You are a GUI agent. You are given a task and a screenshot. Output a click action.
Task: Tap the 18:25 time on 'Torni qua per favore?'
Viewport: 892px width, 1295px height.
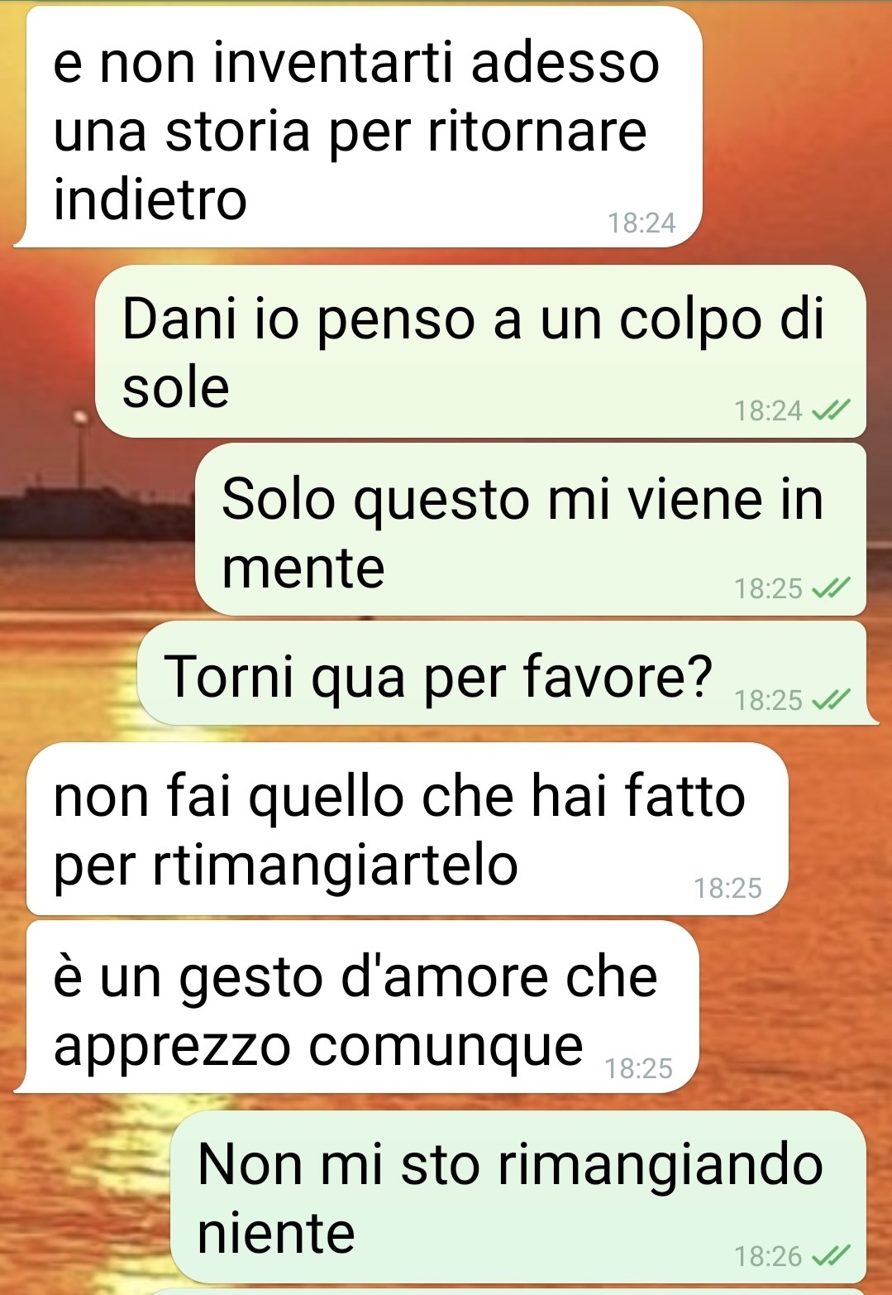pos(768,701)
